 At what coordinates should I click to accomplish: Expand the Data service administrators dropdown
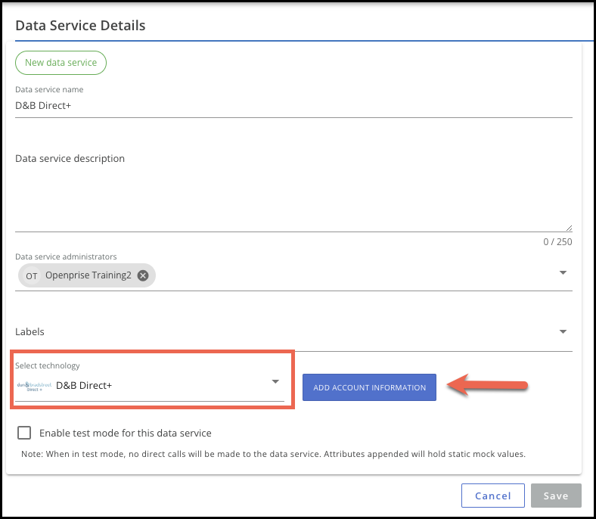(563, 272)
